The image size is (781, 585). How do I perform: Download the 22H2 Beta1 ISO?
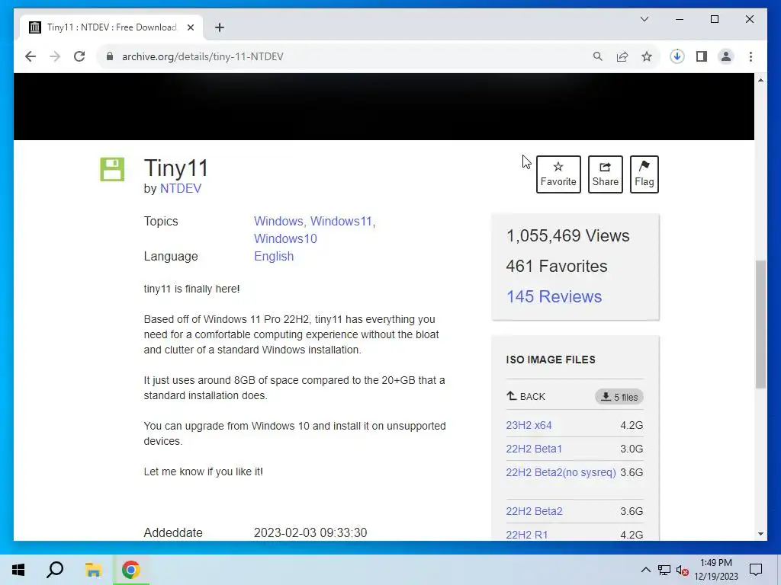(534, 449)
